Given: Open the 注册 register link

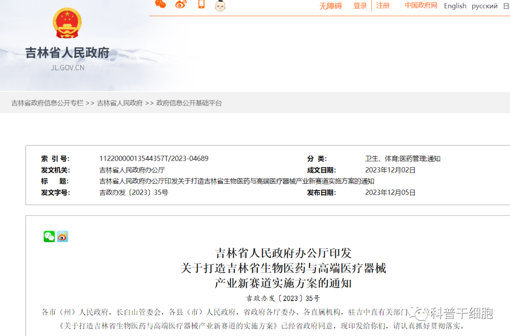Looking at the screenshot, I should 383,6.
